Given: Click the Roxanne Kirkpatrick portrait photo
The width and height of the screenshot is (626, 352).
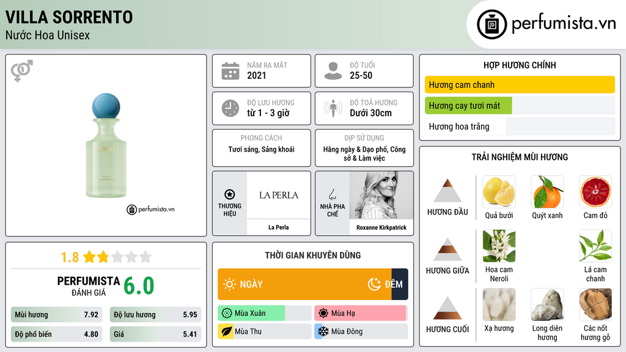Looking at the screenshot, I should [381, 195].
